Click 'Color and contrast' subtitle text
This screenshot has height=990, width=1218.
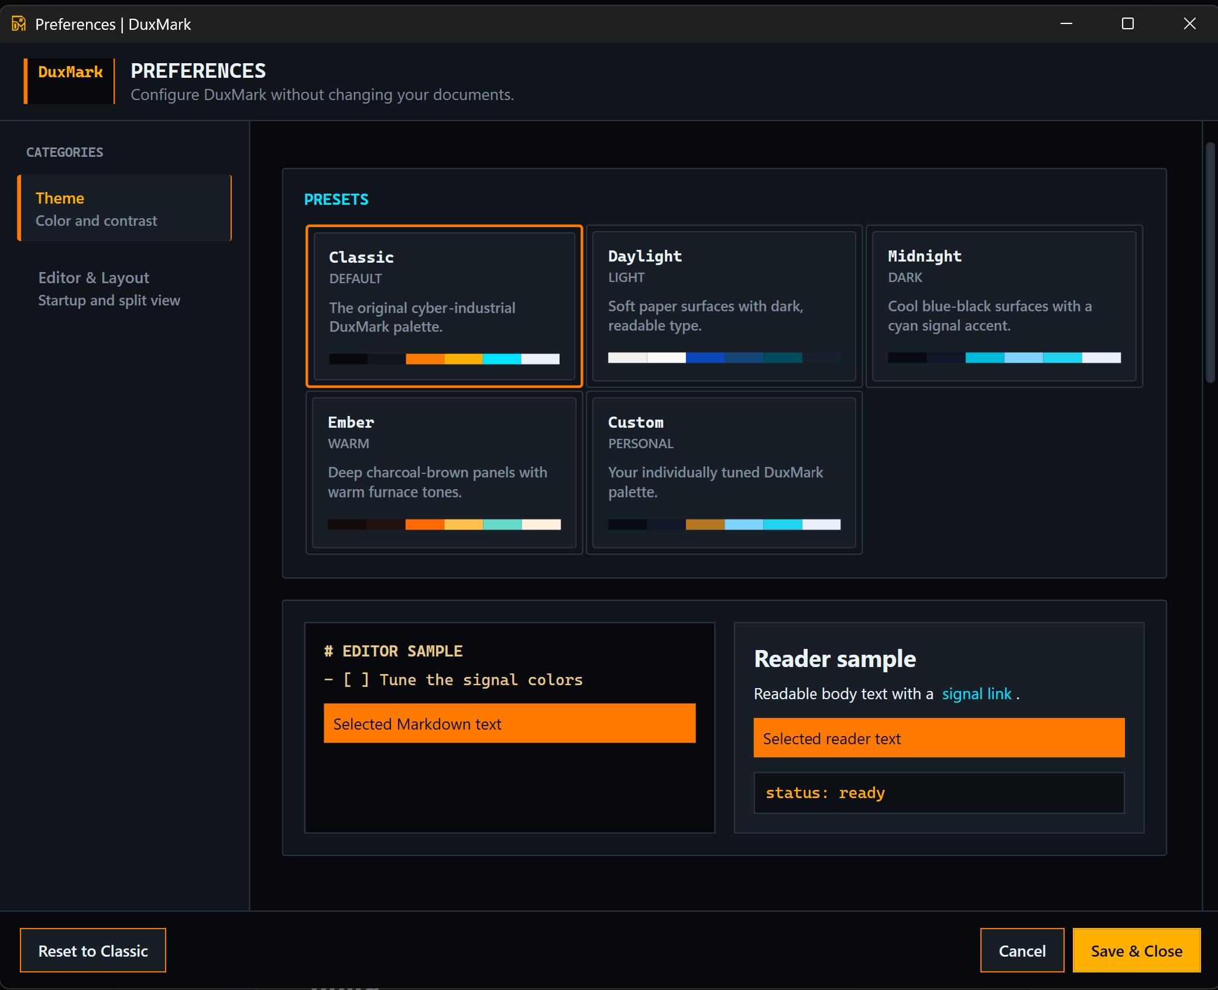[97, 221]
